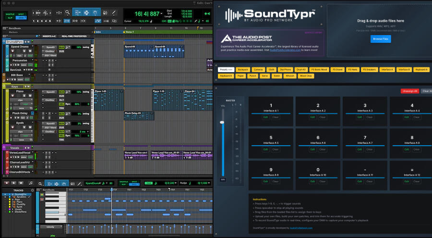Click the MIDI editor selector tool
432x238 pixels.
(x=57, y=184)
